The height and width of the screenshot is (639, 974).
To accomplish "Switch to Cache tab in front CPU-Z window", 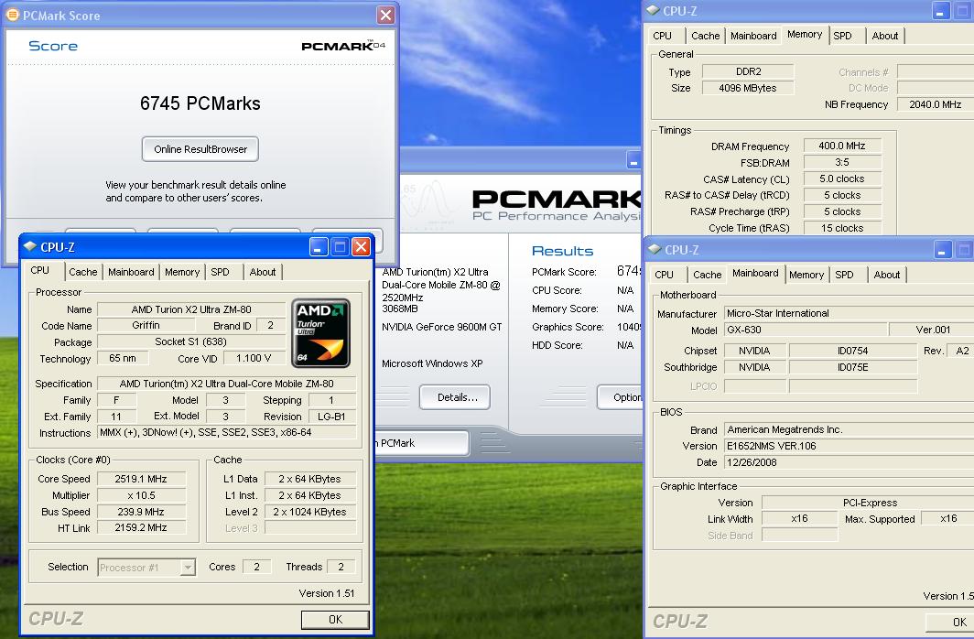I will click(83, 272).
